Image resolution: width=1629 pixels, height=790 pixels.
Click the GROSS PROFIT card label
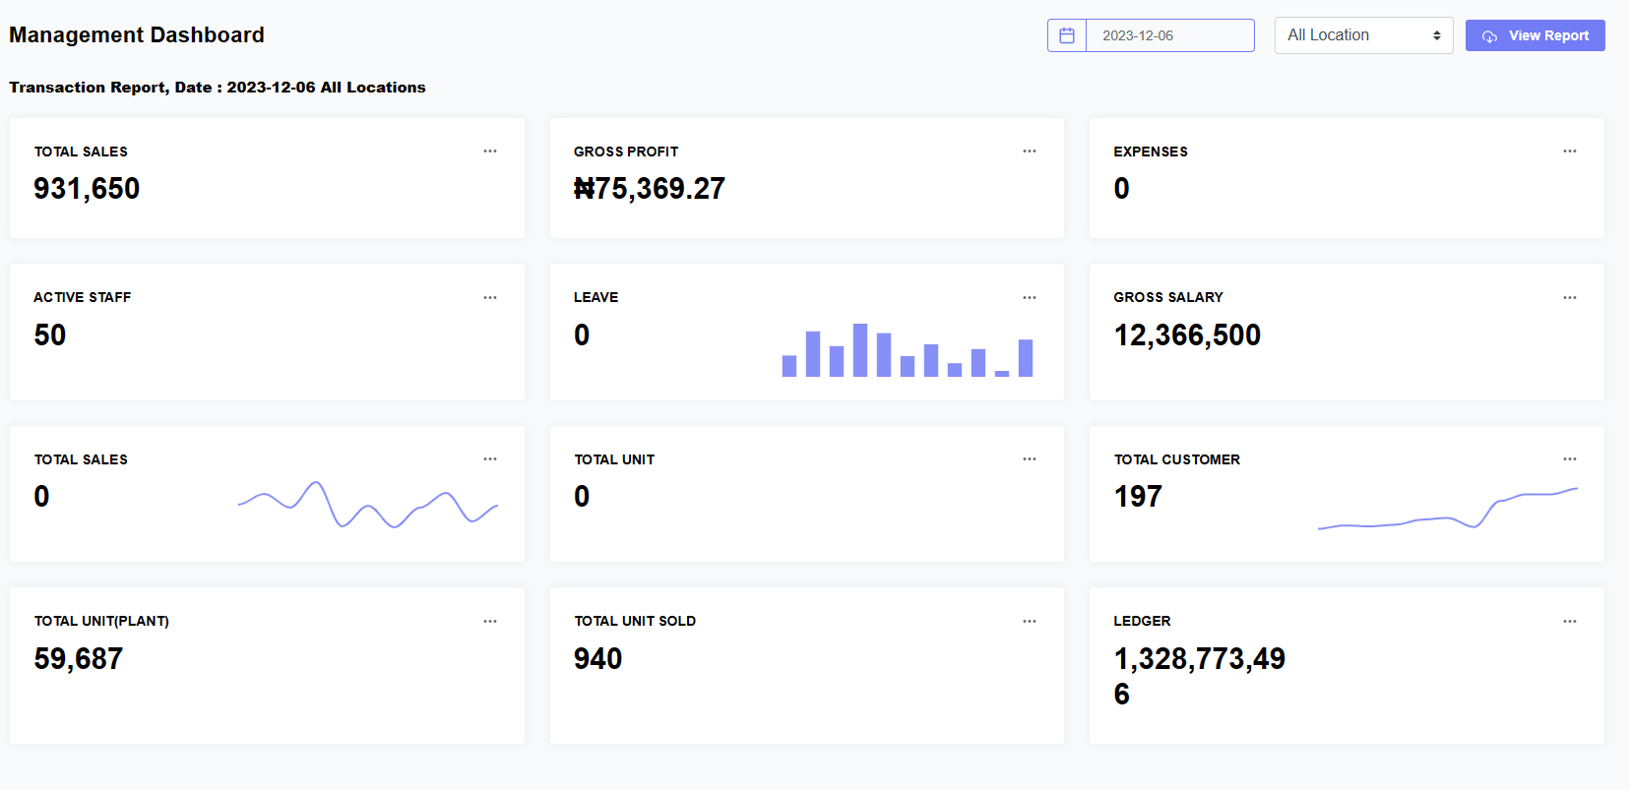[626, 152]
